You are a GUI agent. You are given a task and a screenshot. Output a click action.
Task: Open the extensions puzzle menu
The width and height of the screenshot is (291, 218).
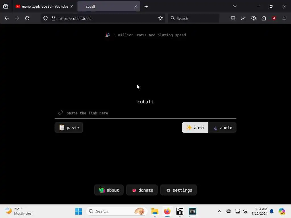click(264, 18)
